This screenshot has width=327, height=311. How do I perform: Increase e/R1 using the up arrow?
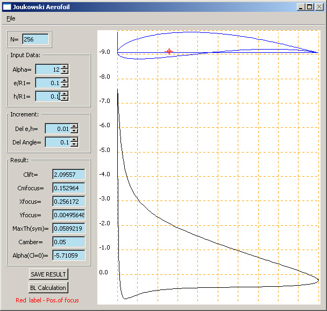65,80
